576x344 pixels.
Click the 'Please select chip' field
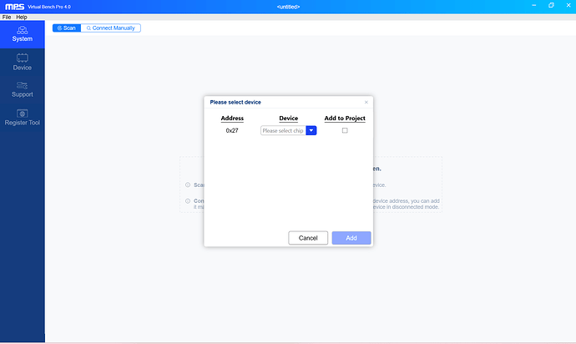click(283, 130)
